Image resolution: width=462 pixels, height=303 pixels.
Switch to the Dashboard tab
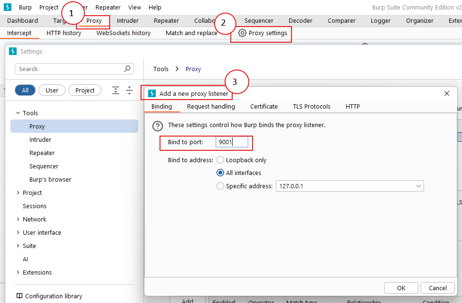[x=22, y=20]
